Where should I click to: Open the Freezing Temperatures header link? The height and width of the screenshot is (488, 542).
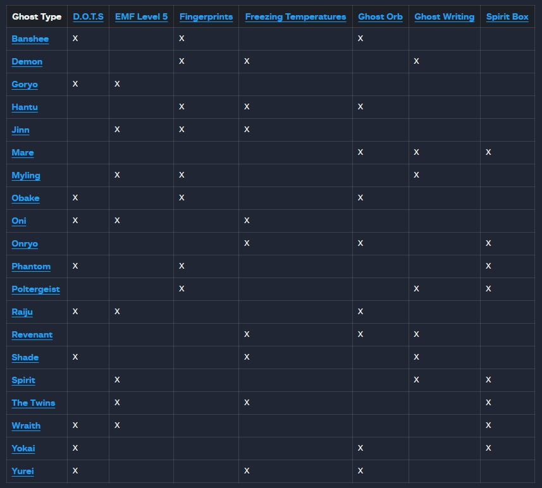(295, 17)
